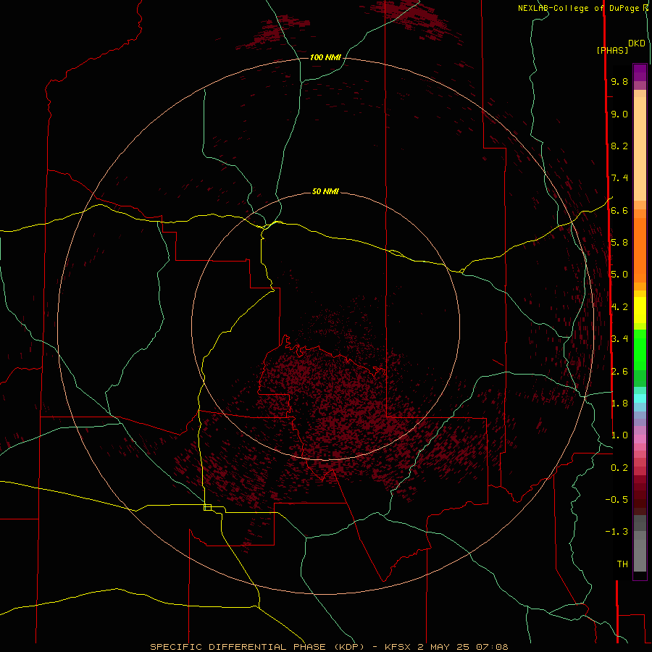This screenshot has width=652, height=652.
Task: Click the 5.8 scale value
Action: point(619,243)
